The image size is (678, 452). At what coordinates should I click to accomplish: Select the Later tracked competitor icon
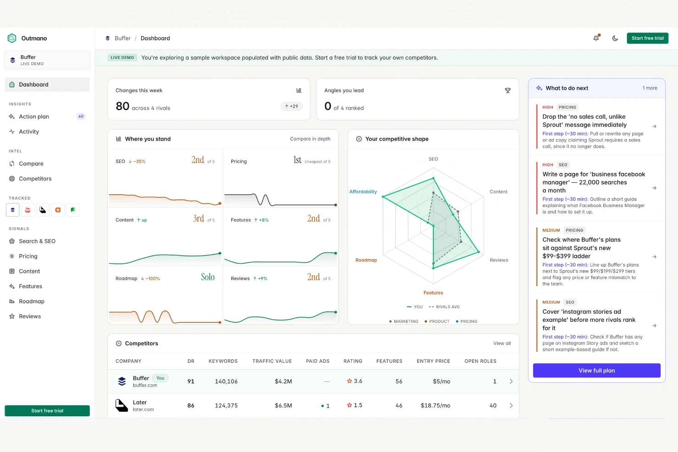click(43, 210)
